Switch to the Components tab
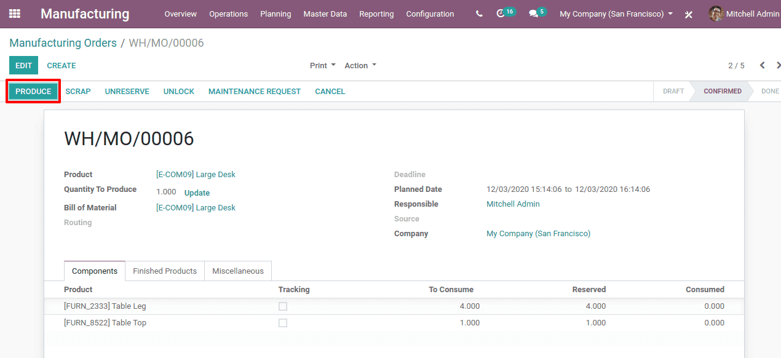 [95, 271]
